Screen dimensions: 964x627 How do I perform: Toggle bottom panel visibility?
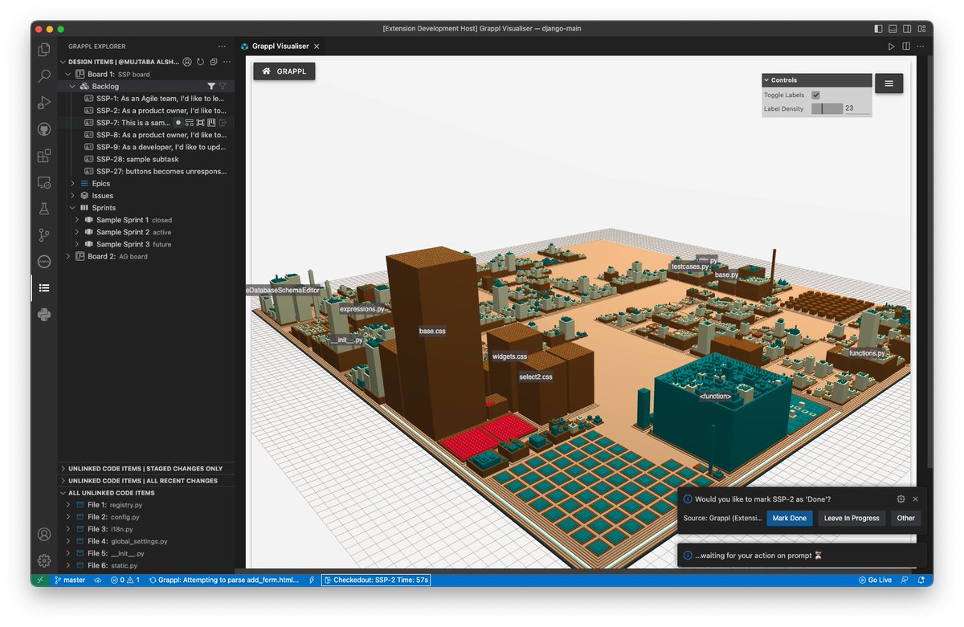893,29
